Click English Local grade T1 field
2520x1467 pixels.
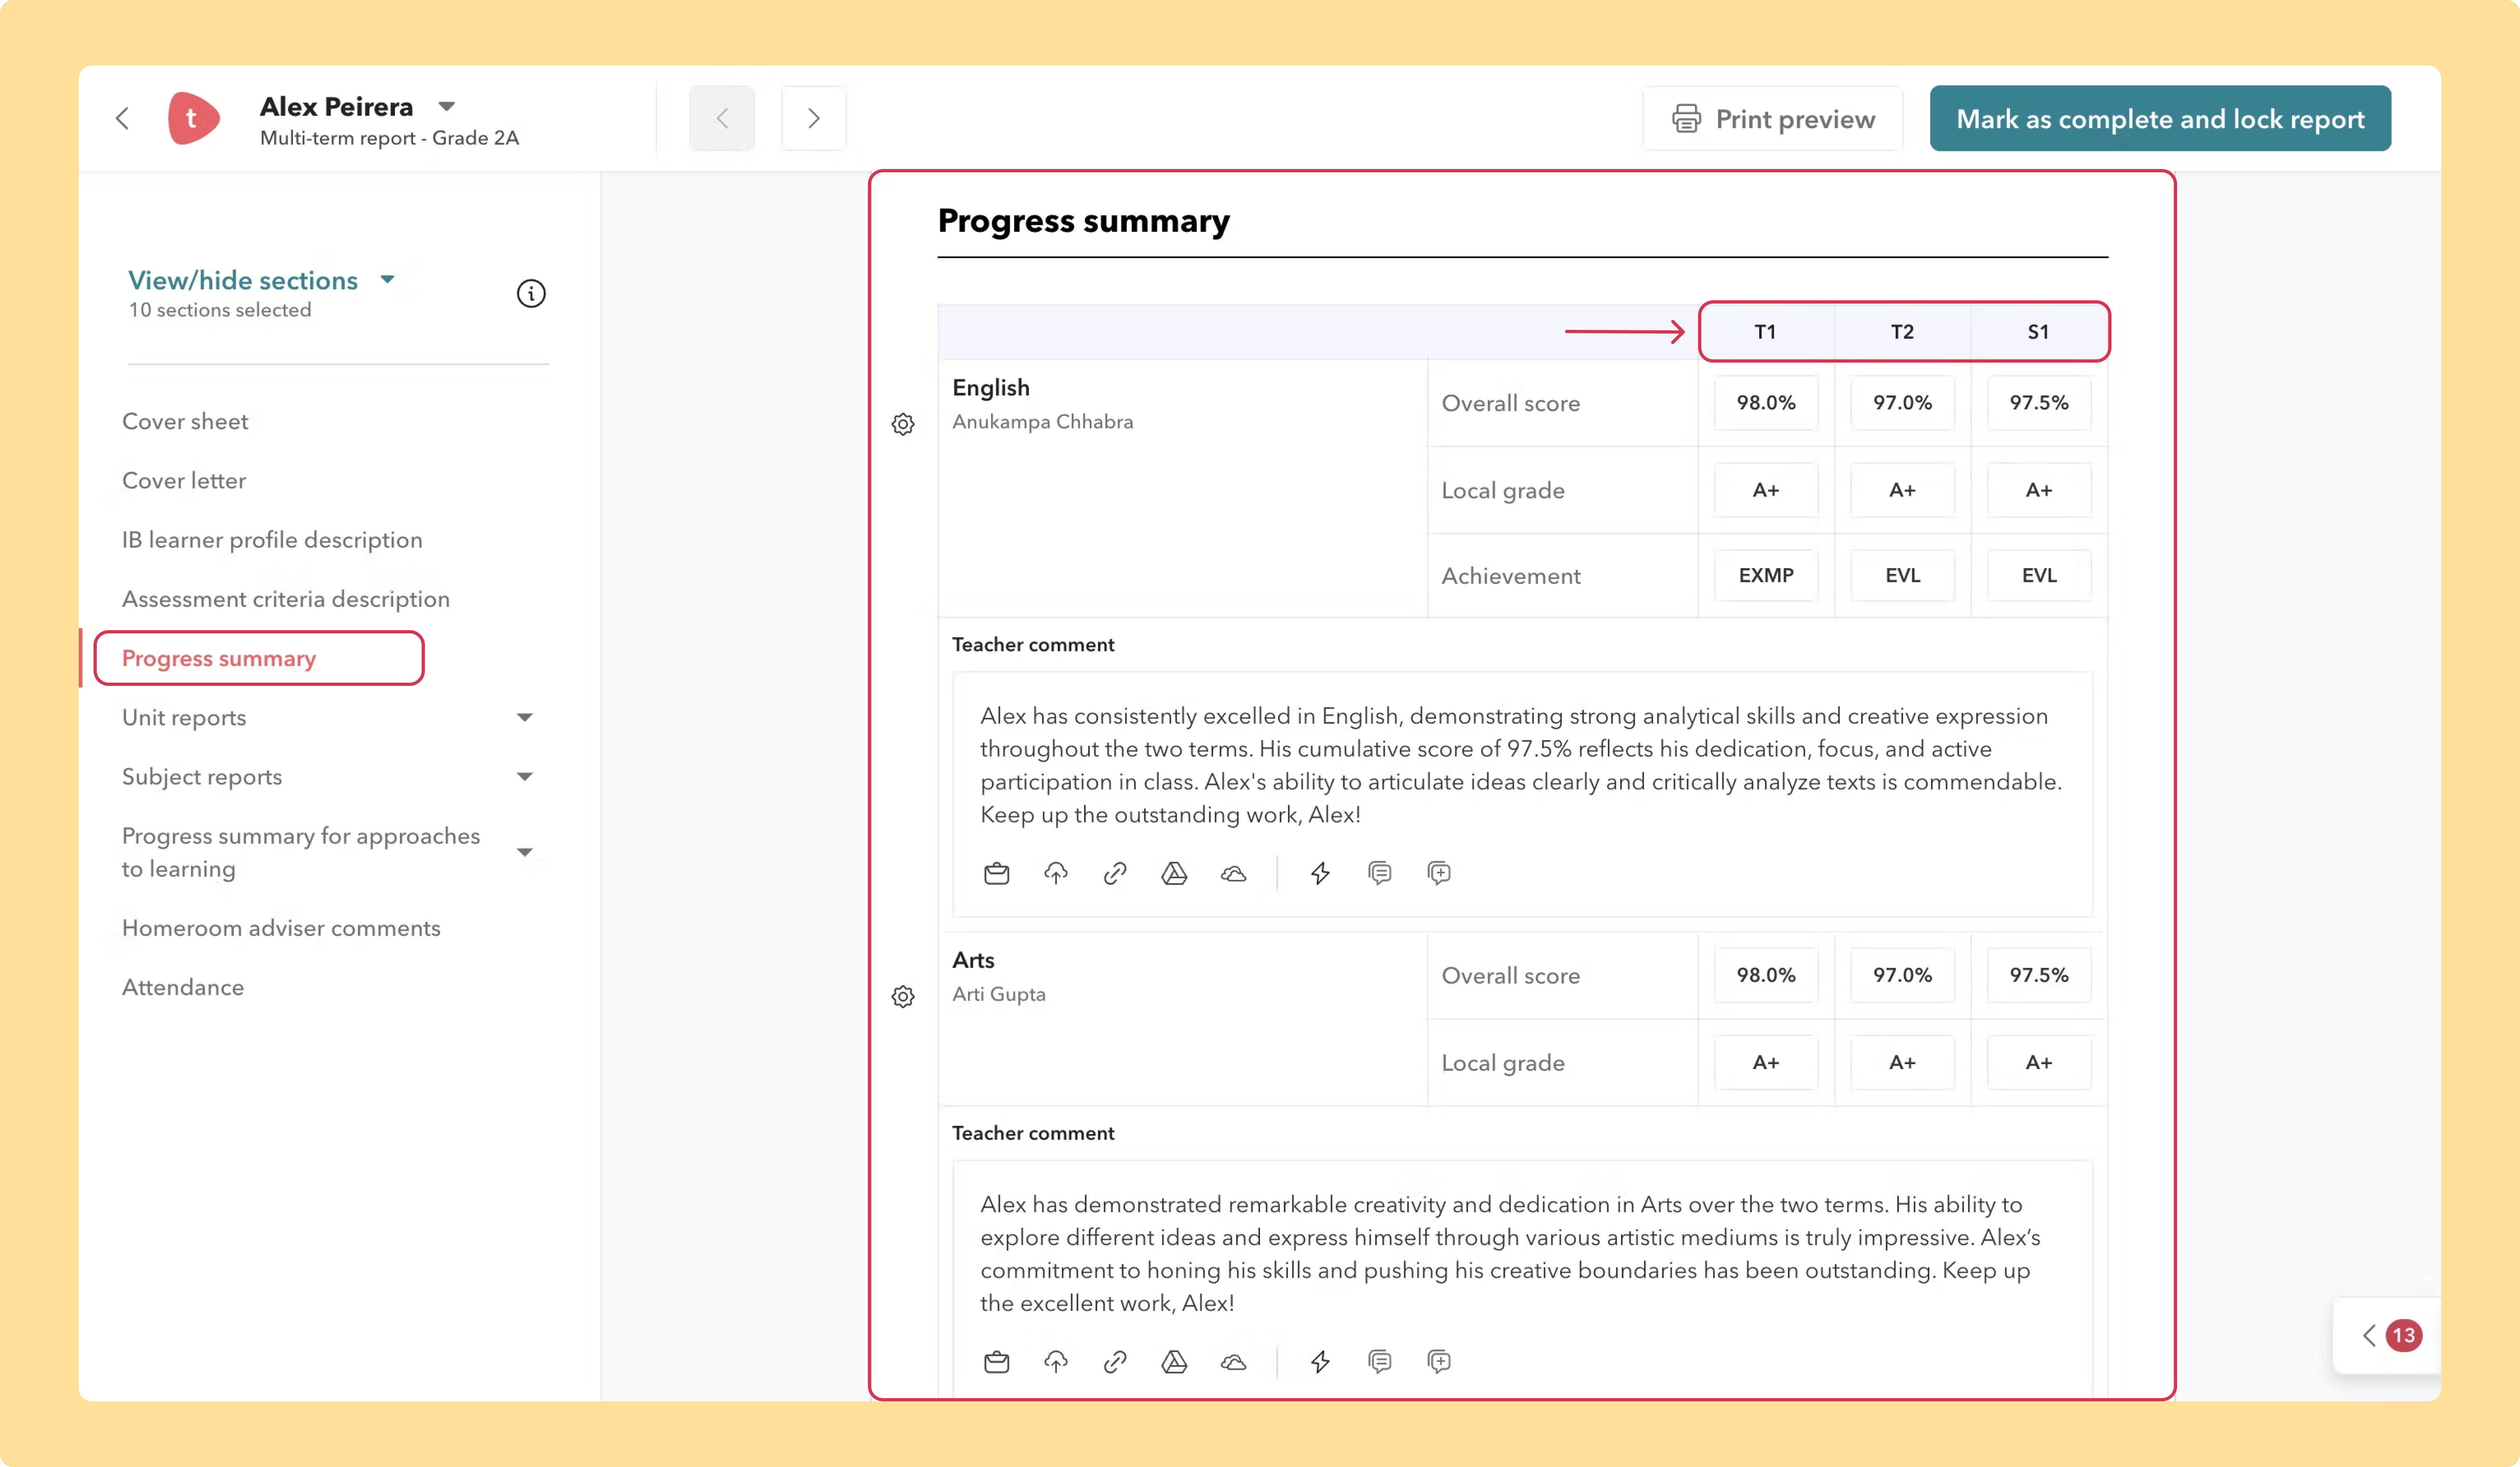(x=1766, y=490)
